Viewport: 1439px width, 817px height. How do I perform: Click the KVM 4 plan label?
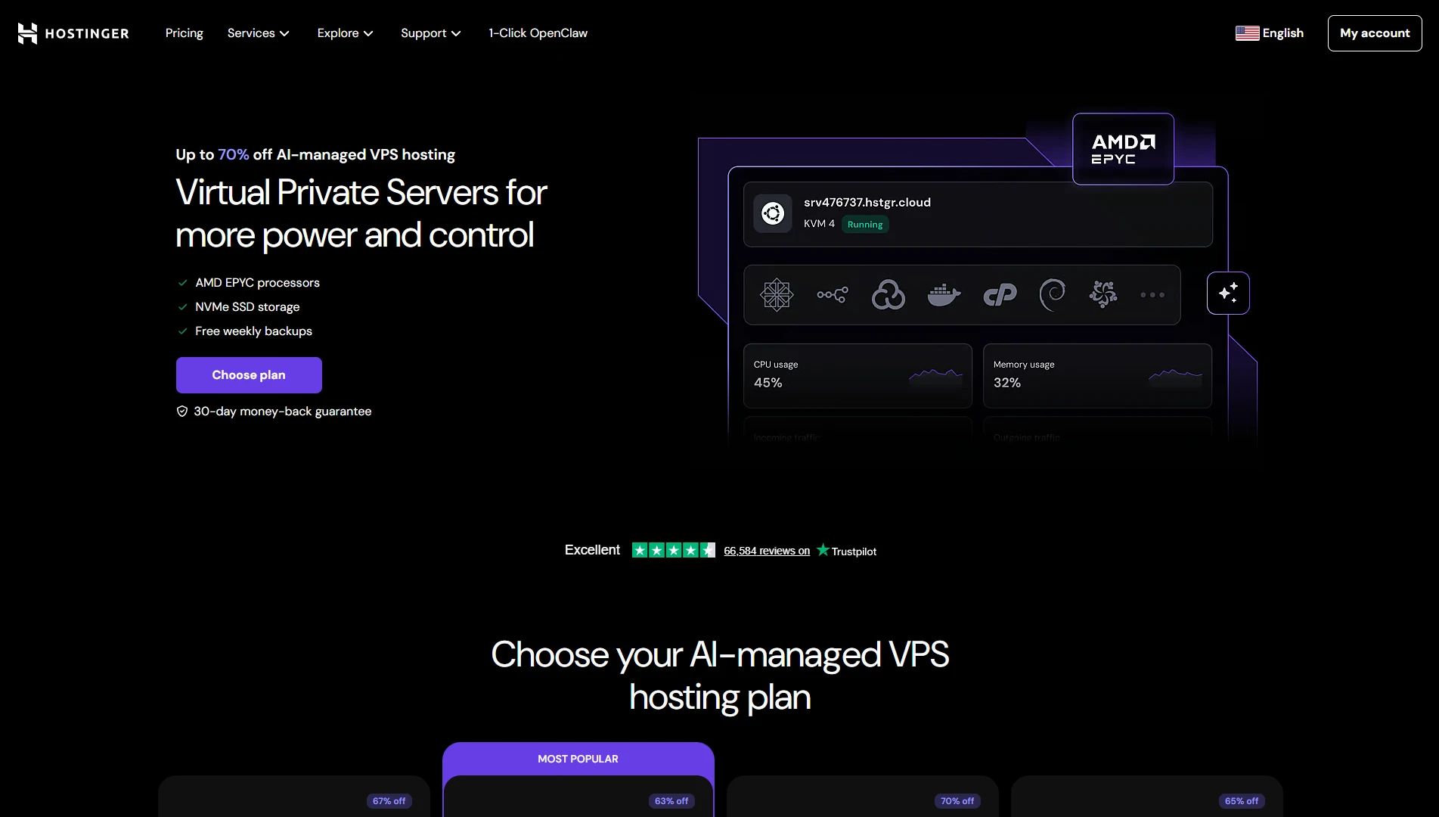[819, 224]
